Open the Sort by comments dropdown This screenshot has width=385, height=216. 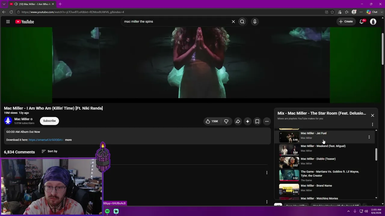coord(49,151)
